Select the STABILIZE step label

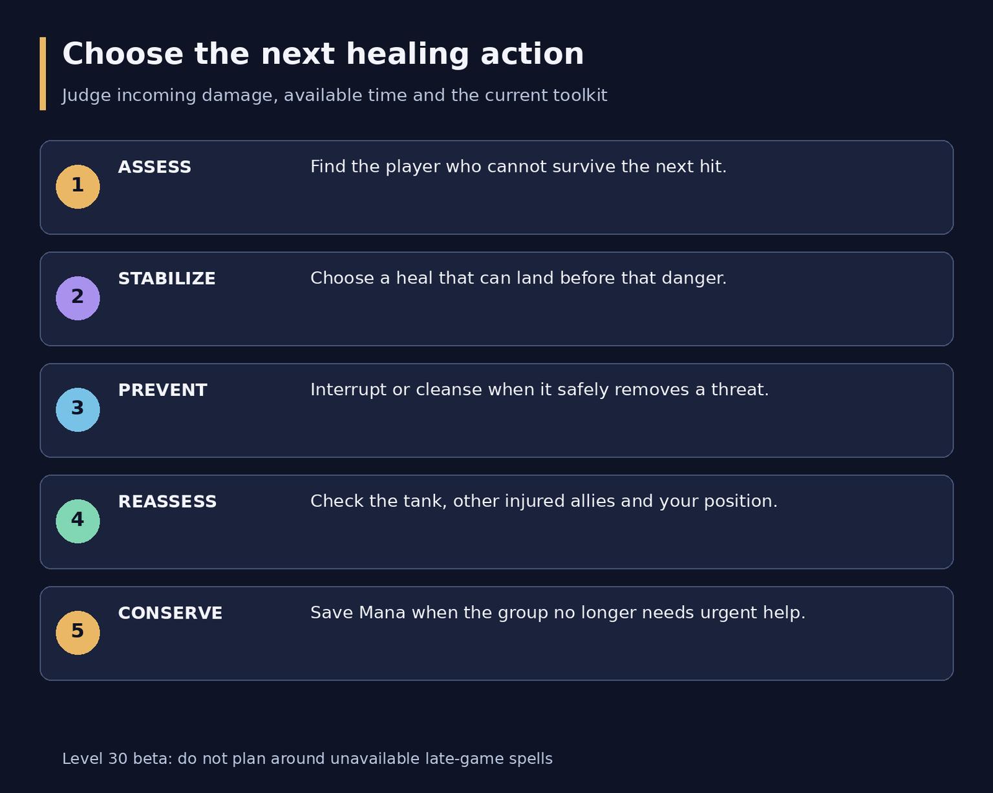pos(167,279)
